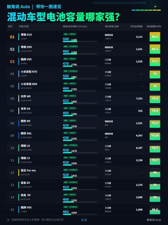Image resolution: width=168 pixels, height=225 pixels.
Task: Click the 极氪 9X model name
Action: pyautogui.click(x=26, y=195)
